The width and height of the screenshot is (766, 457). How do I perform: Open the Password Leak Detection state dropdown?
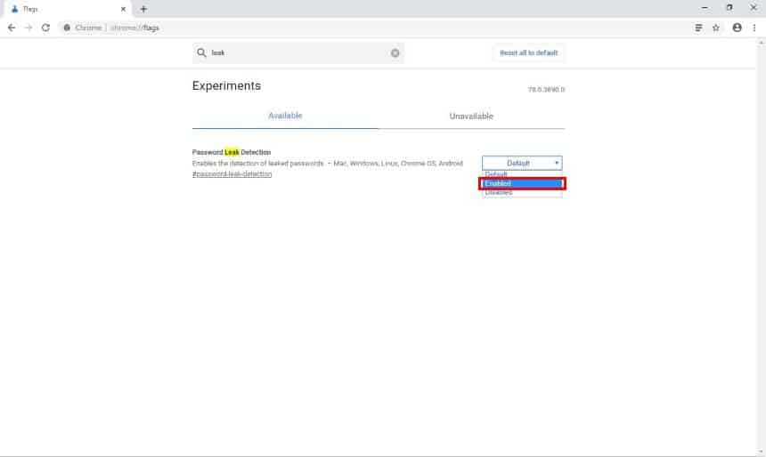click(522, 163)
